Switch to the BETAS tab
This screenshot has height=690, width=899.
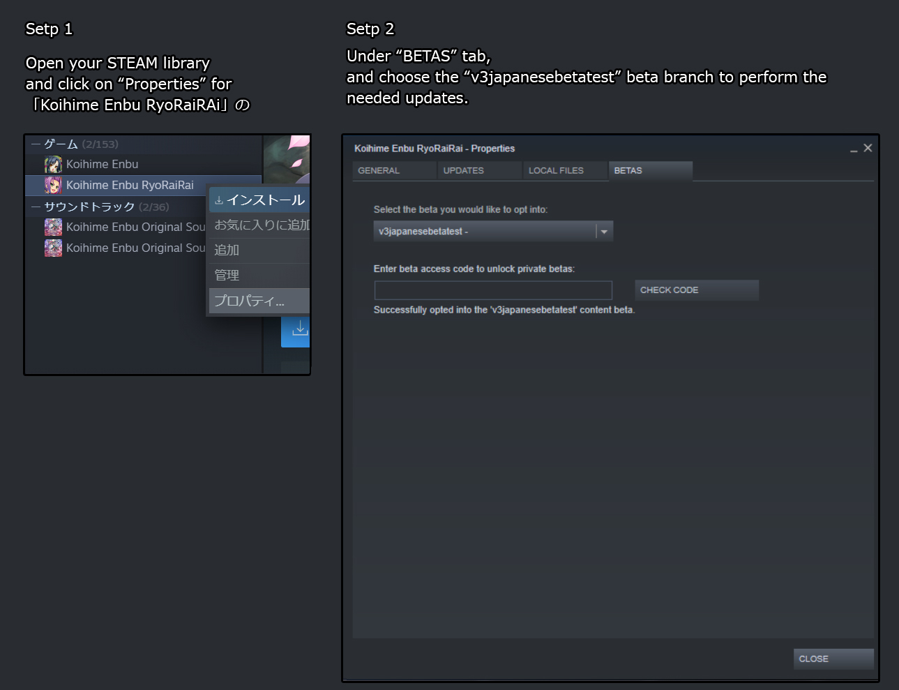[x=651, y=171]
